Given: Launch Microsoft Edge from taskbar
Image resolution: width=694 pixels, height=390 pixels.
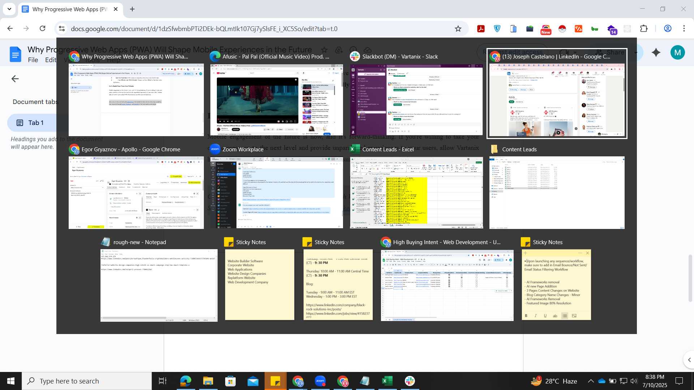Looking at the screenshot, I should click(185, 381).
